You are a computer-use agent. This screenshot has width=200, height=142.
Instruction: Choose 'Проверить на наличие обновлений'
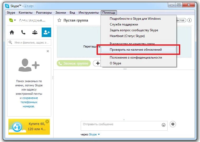point(139,50)
